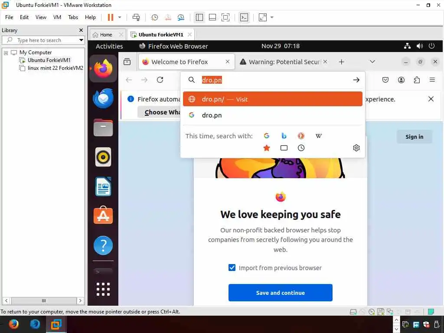Toggle the thumbnail bar view icon
Screen dimensions: 444x333
click(212, 17)
